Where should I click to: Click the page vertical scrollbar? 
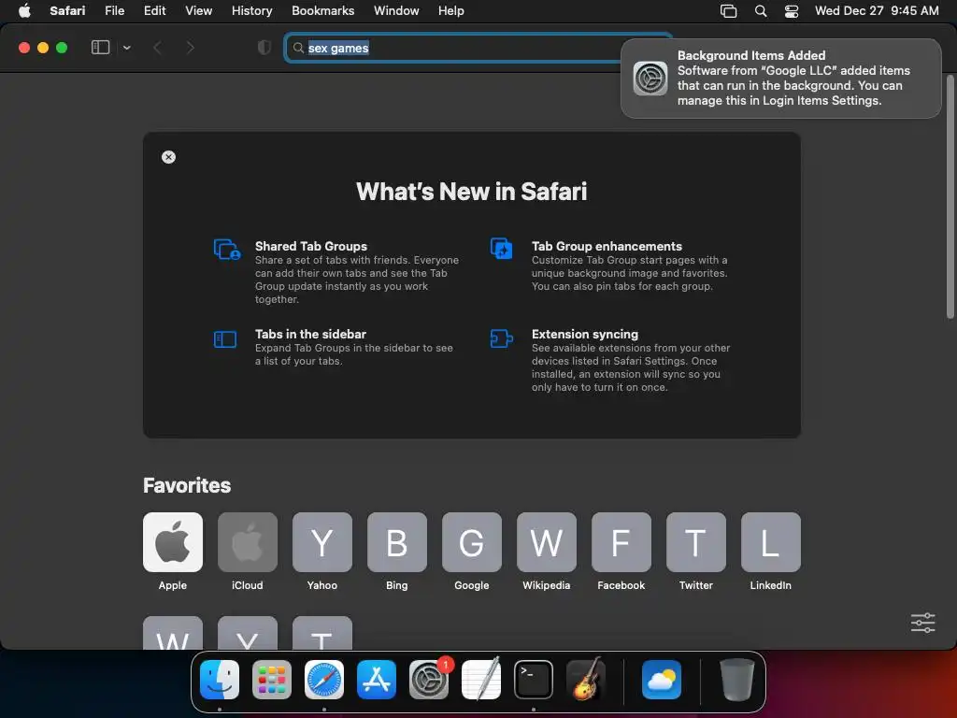point(950,196)
